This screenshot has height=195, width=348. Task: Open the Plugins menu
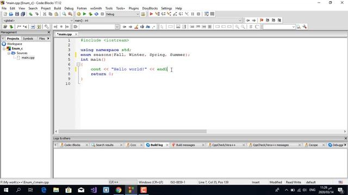pos(134,8)
